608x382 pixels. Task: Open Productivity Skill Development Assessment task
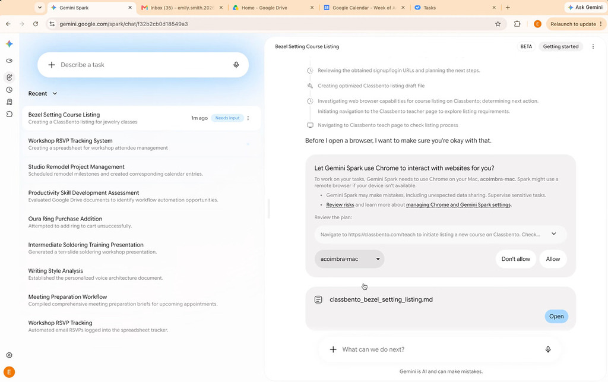(x=141, y=196)
